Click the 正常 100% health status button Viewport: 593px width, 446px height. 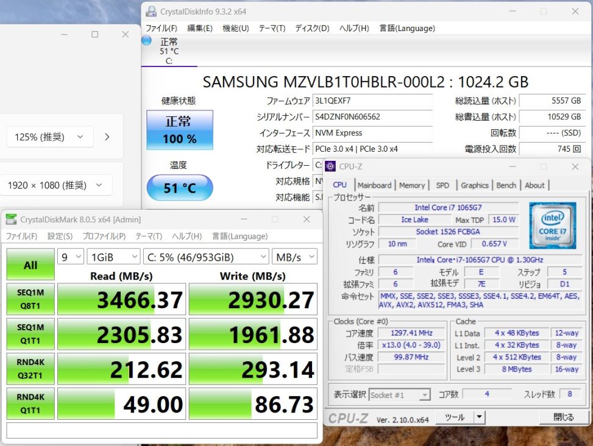[180, 130]
